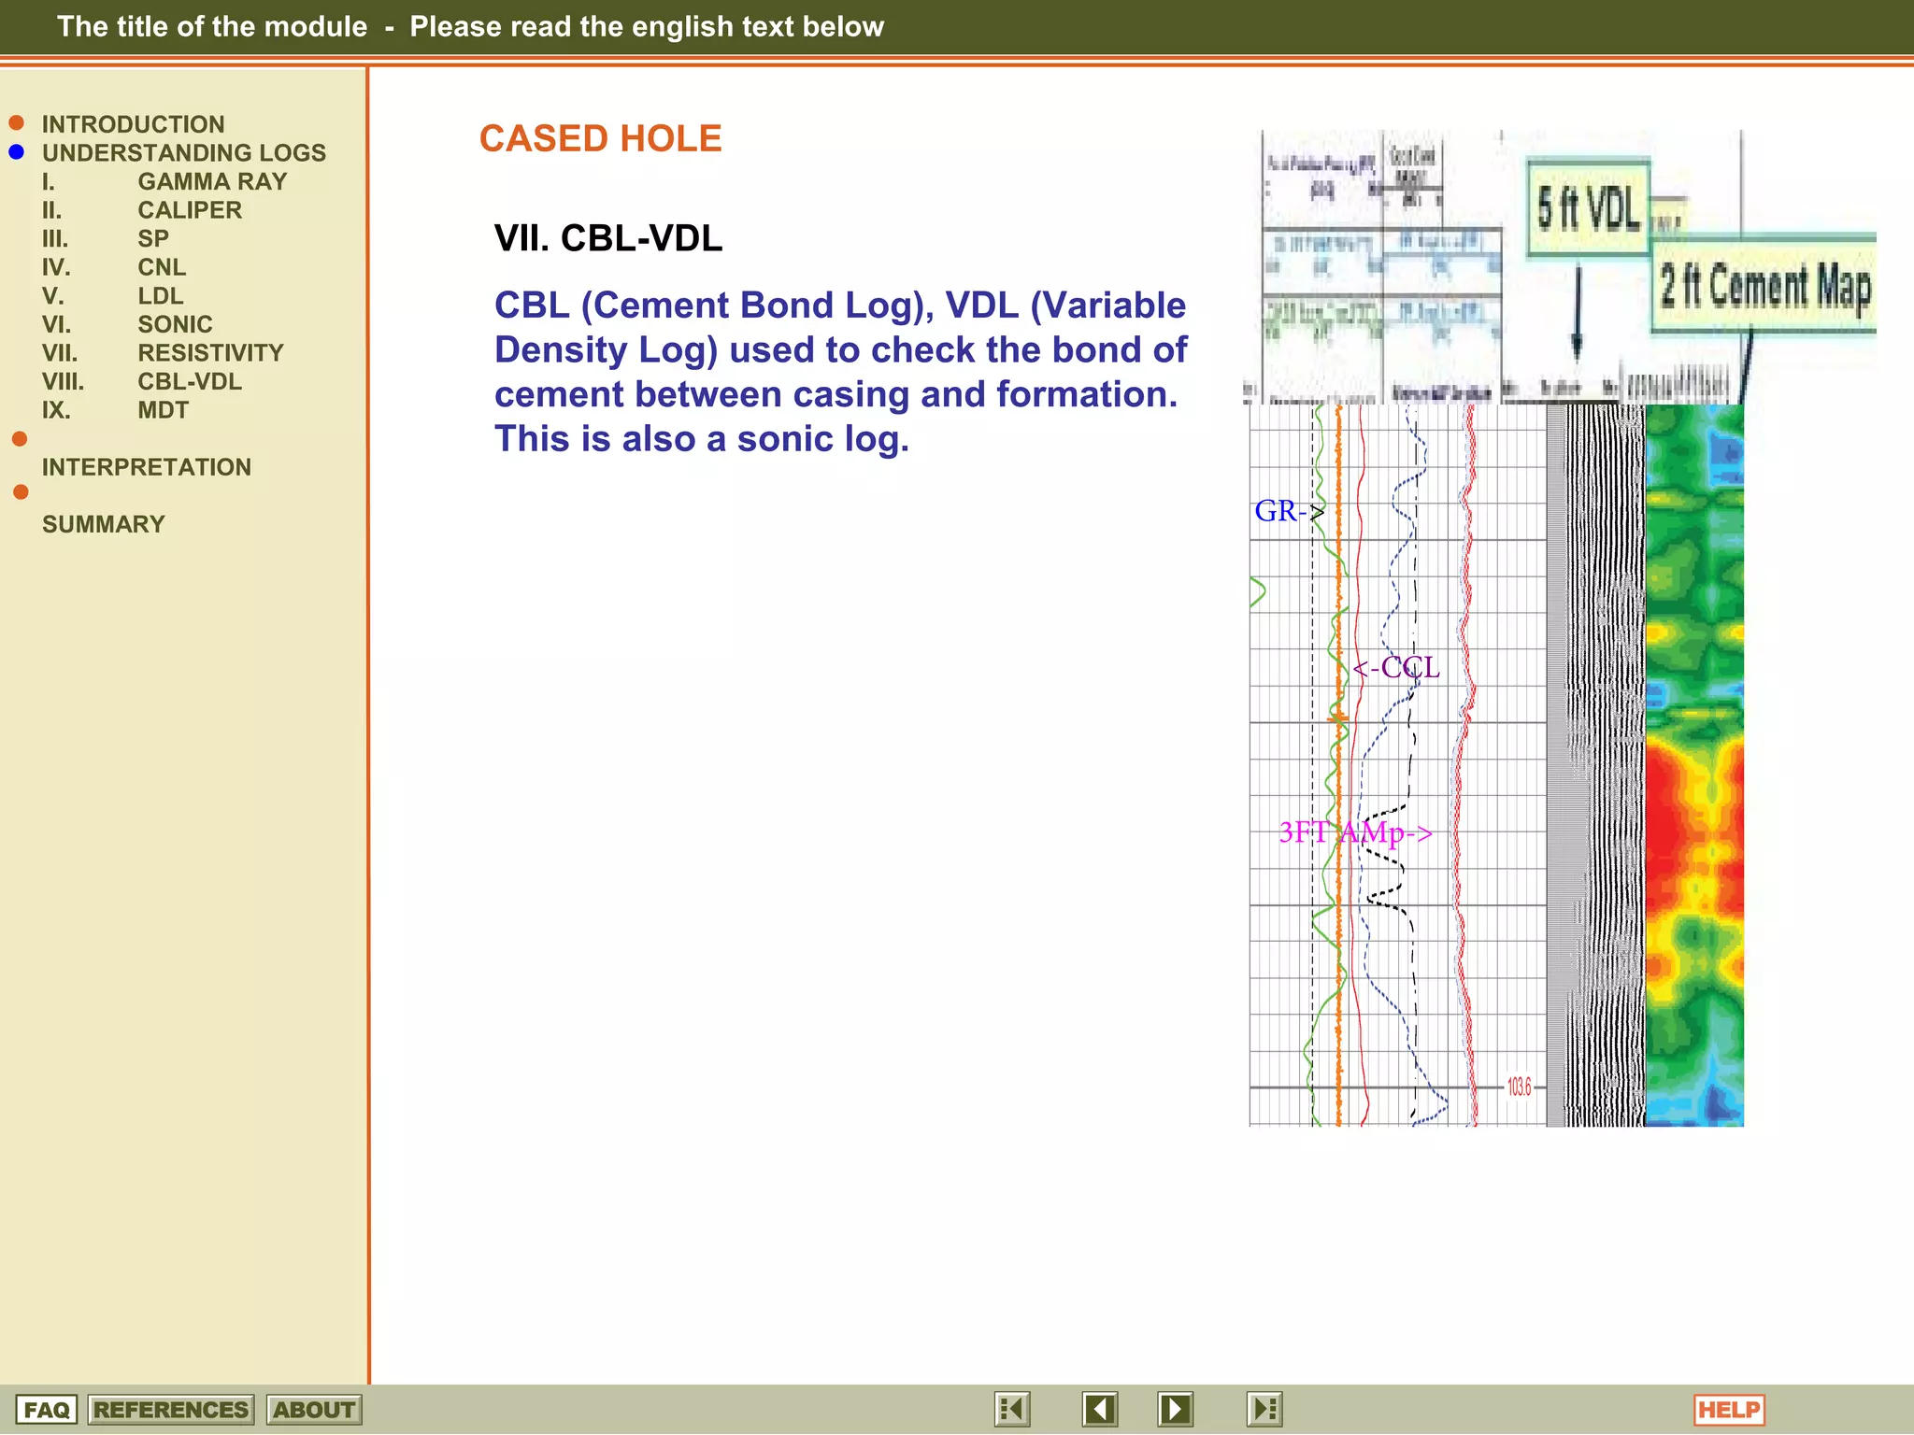Click the colored cement map image

click(x=1693, y=766)
